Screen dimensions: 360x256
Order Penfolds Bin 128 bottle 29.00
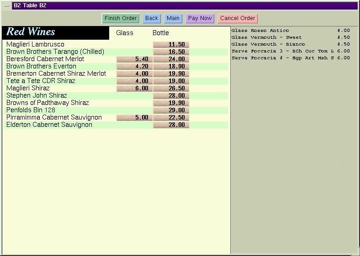(171, 110)
